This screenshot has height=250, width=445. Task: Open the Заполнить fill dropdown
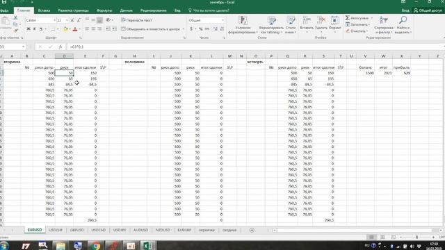pyautogui.click(x=357, y=25)
